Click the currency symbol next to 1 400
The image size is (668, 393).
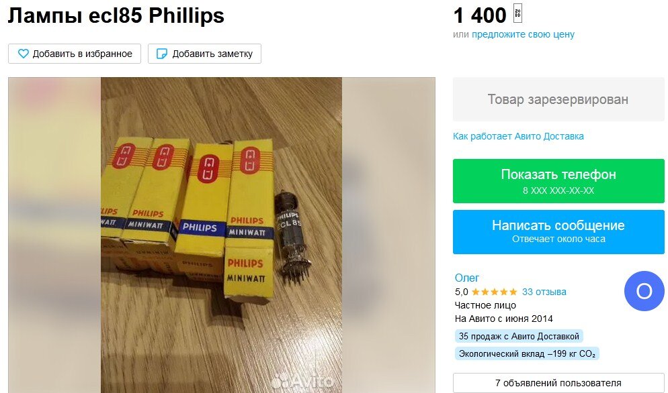pyautogui.click(x=517, y=13)
